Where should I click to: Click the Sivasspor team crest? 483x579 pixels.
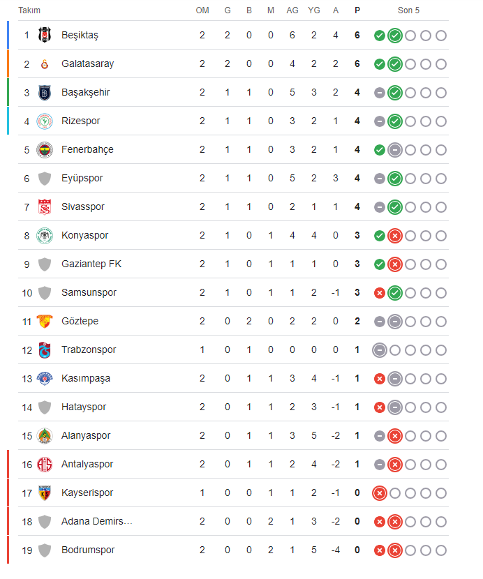click(x=45, y=206)
